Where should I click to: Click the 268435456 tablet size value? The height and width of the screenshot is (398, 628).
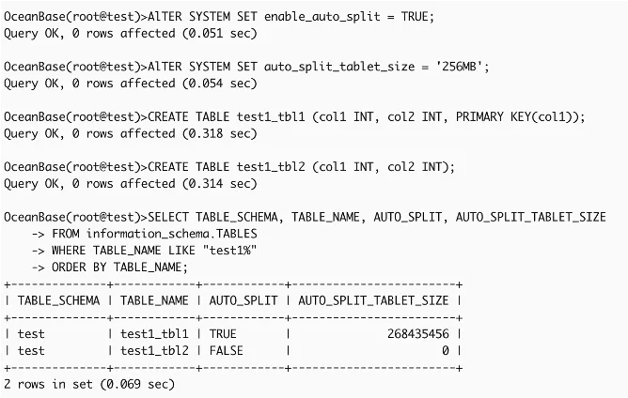[x=416, y=334]
